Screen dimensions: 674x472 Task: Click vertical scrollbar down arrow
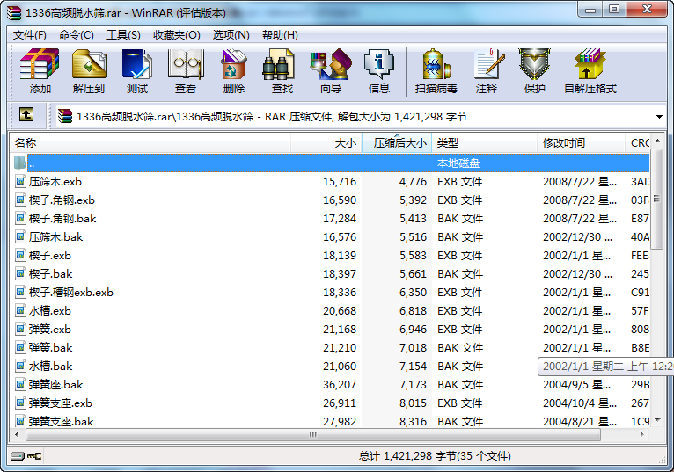657,419
